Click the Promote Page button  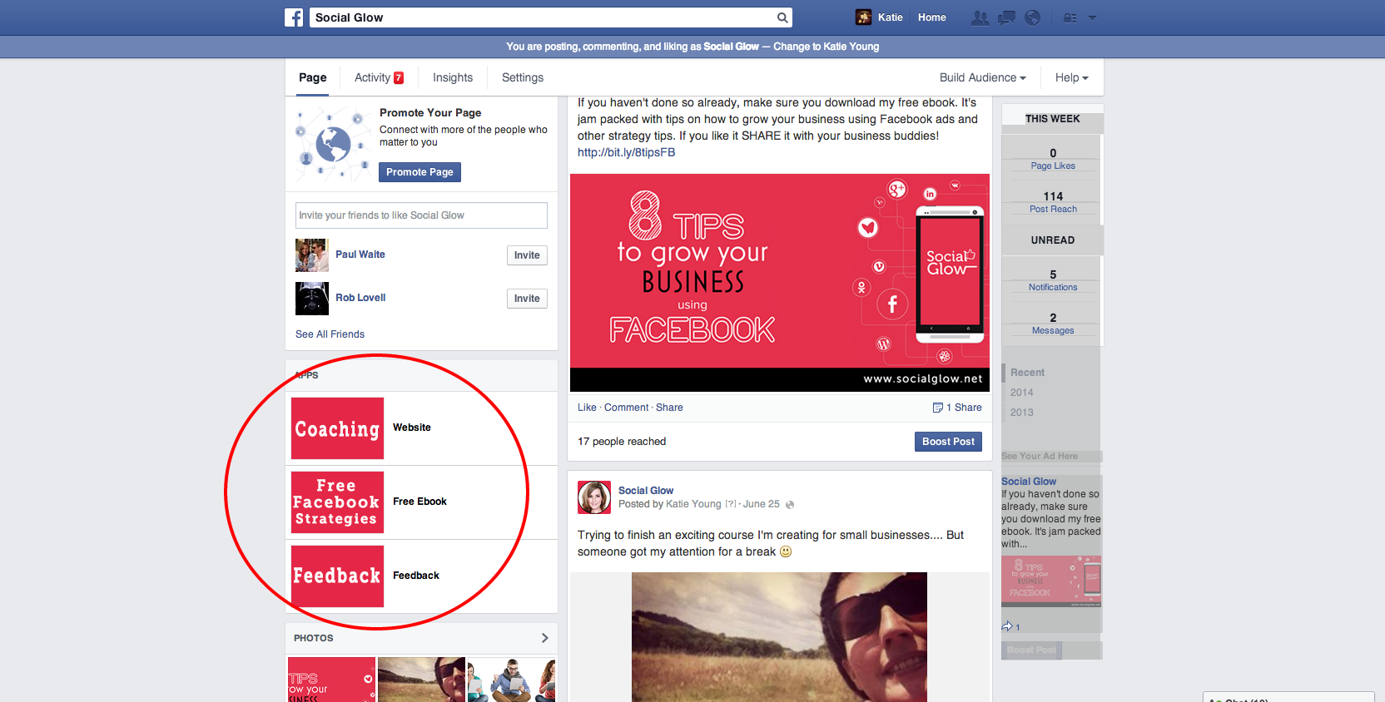419,172
